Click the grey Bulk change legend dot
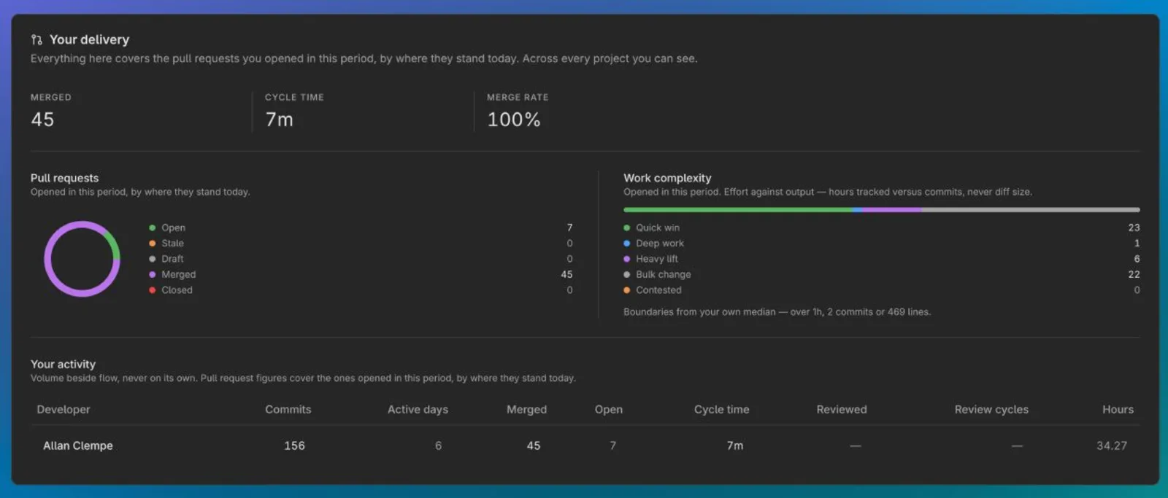The width and height of the screenshot is (1168, 498). [x=627, y=275]
